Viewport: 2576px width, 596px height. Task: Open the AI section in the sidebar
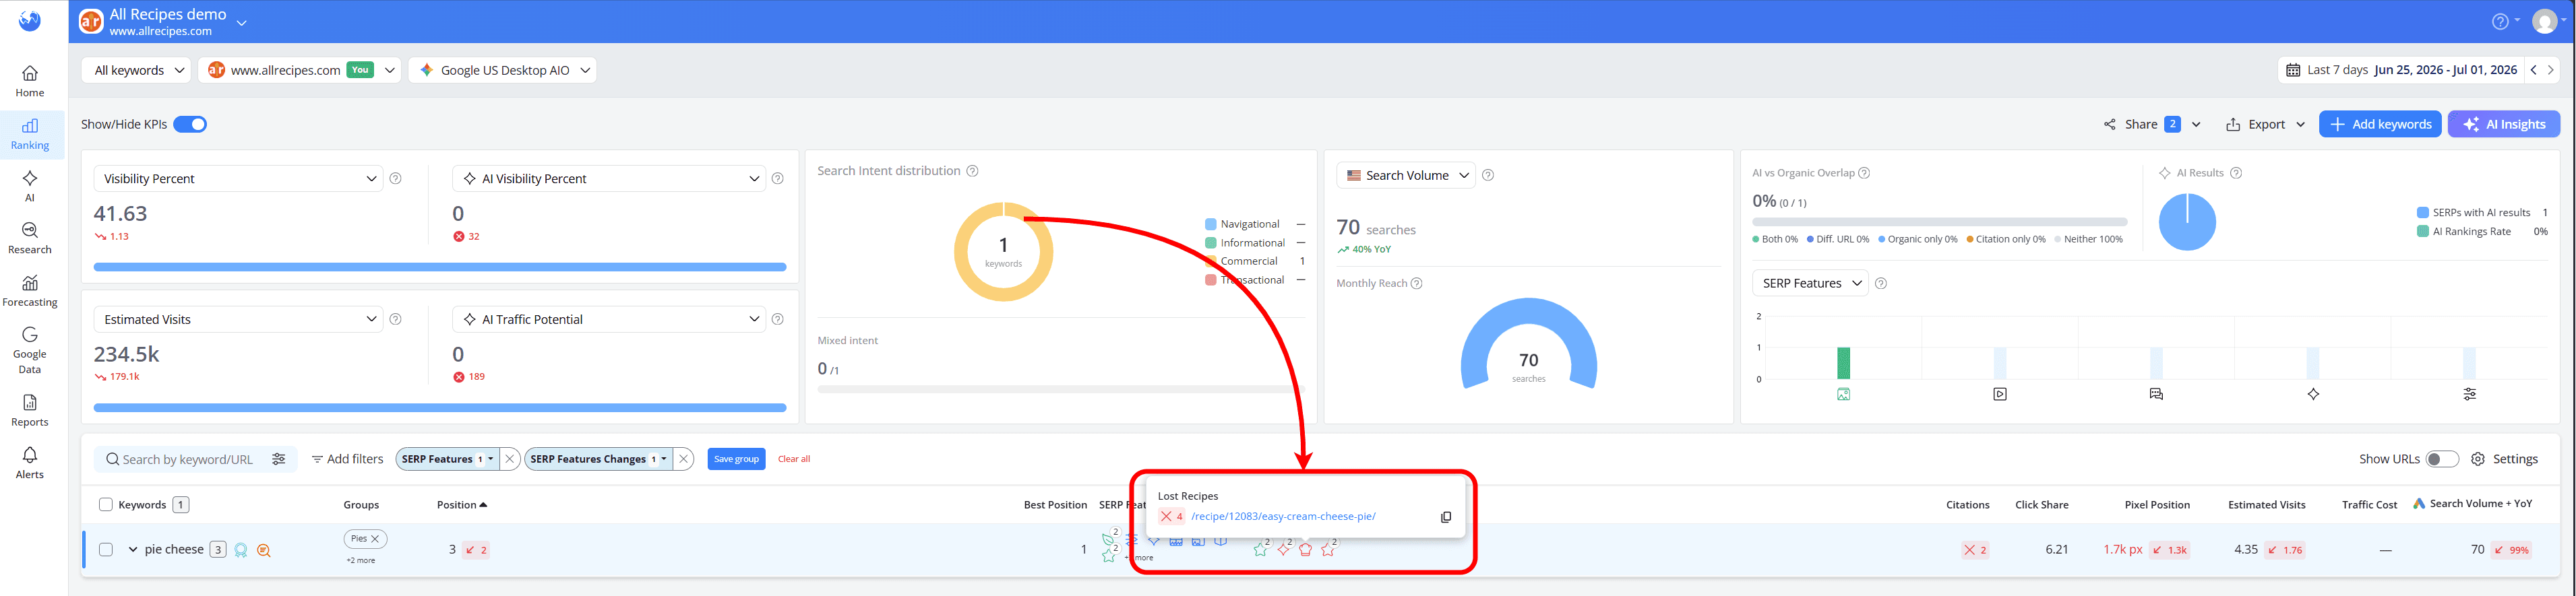(30, 186)
